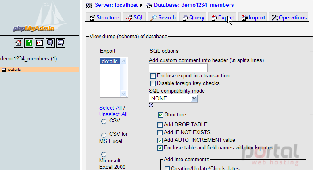Image resolution: width=313 pixels, height=170 pixels.
Task: Click the Unselect All link
Action: pyautogui.click(x=113, y=114)
